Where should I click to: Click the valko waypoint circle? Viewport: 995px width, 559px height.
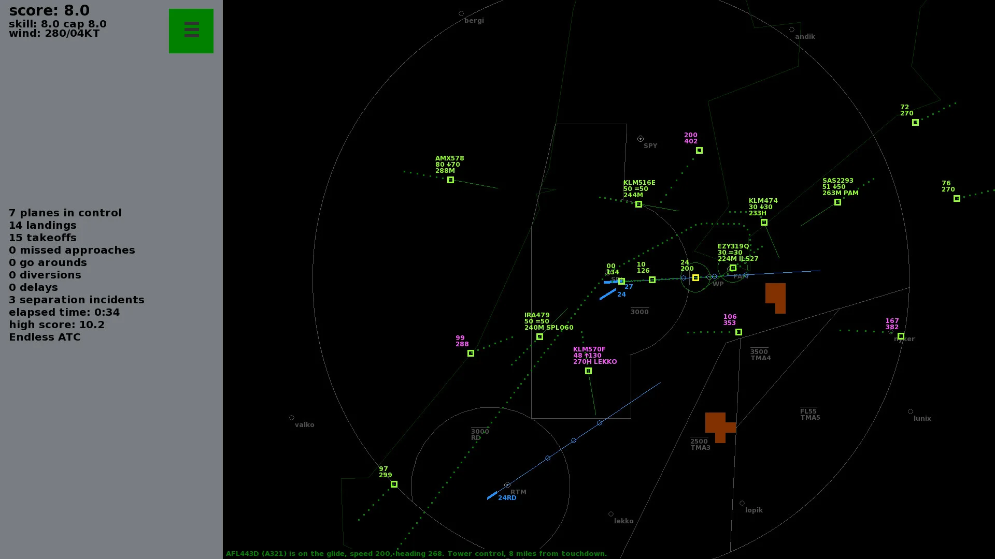pyautogui.click(x=291, y=417)
